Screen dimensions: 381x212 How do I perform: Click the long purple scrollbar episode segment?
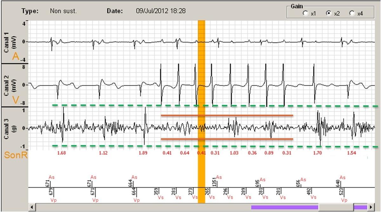(284, 207)
